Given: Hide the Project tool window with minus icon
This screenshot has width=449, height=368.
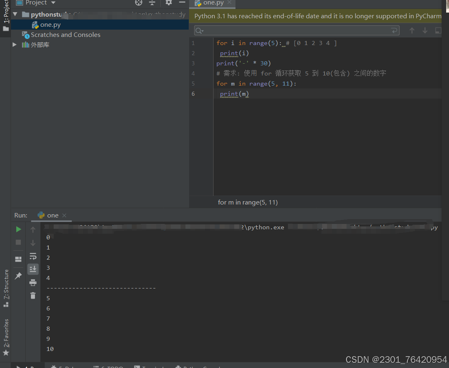Looking at the screenshot, I should (x=181, y=3).
